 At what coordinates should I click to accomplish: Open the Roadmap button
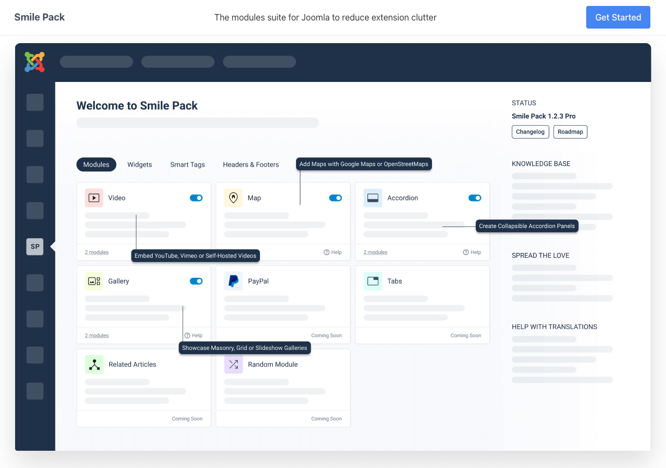pos(571,132)
